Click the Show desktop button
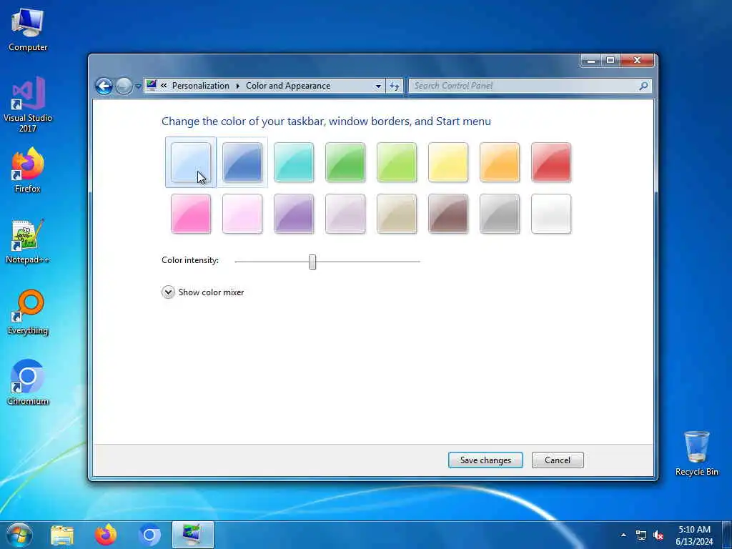 pos(727,535)
